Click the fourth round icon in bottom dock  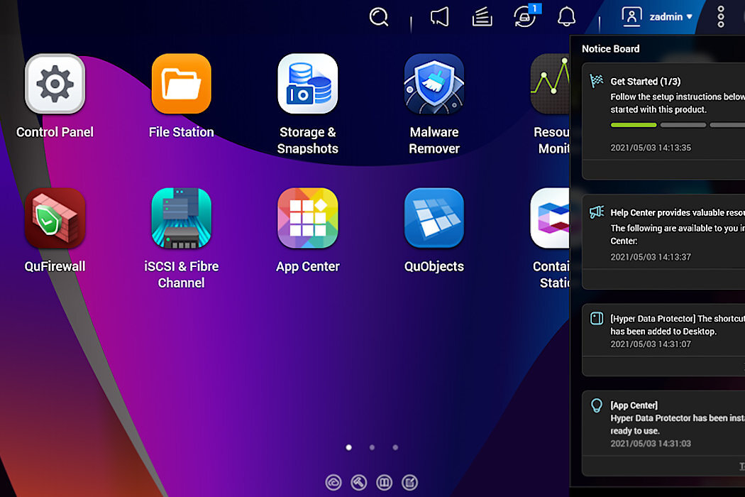tap(409, 483)
